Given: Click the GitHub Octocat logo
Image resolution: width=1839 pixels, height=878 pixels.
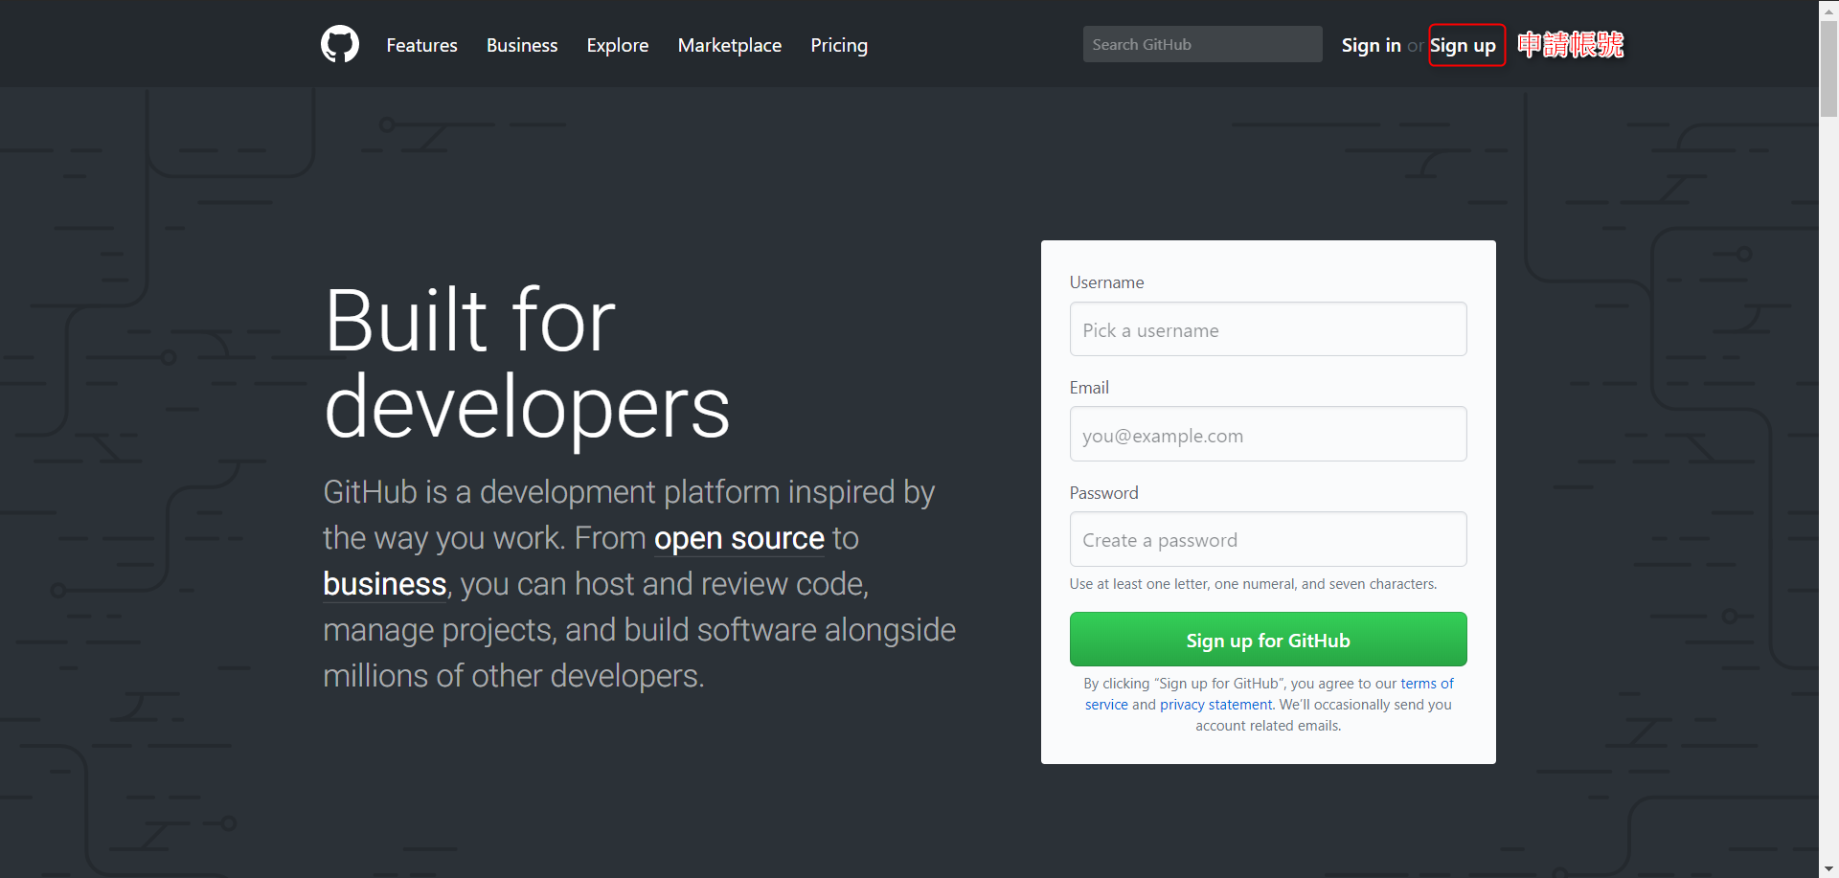Looking at the screenshot, I should point(340,44).
